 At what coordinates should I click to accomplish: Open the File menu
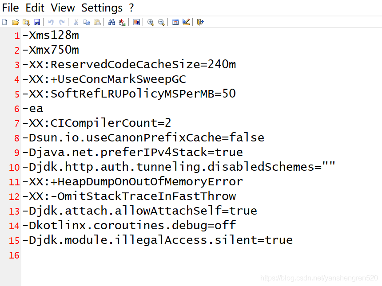[11, 8]
